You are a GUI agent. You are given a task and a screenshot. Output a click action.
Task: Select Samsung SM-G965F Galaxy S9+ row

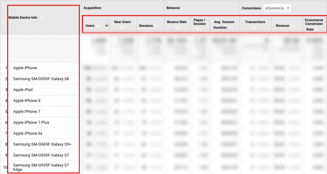coord(42,144)
